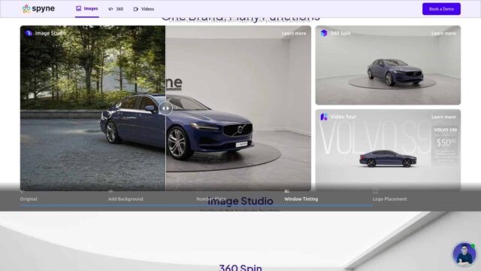Viewport: 481px width, 271px height.
Task: Click the 360 Spin cube icon
Action: coord(324,33)
